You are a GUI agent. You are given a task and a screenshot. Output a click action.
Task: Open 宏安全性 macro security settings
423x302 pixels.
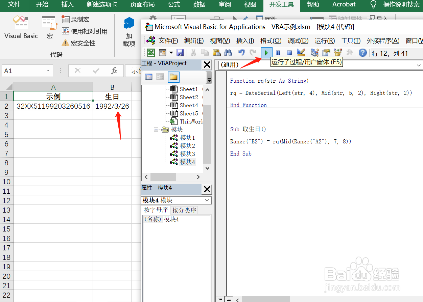click(x=79, y=43)
